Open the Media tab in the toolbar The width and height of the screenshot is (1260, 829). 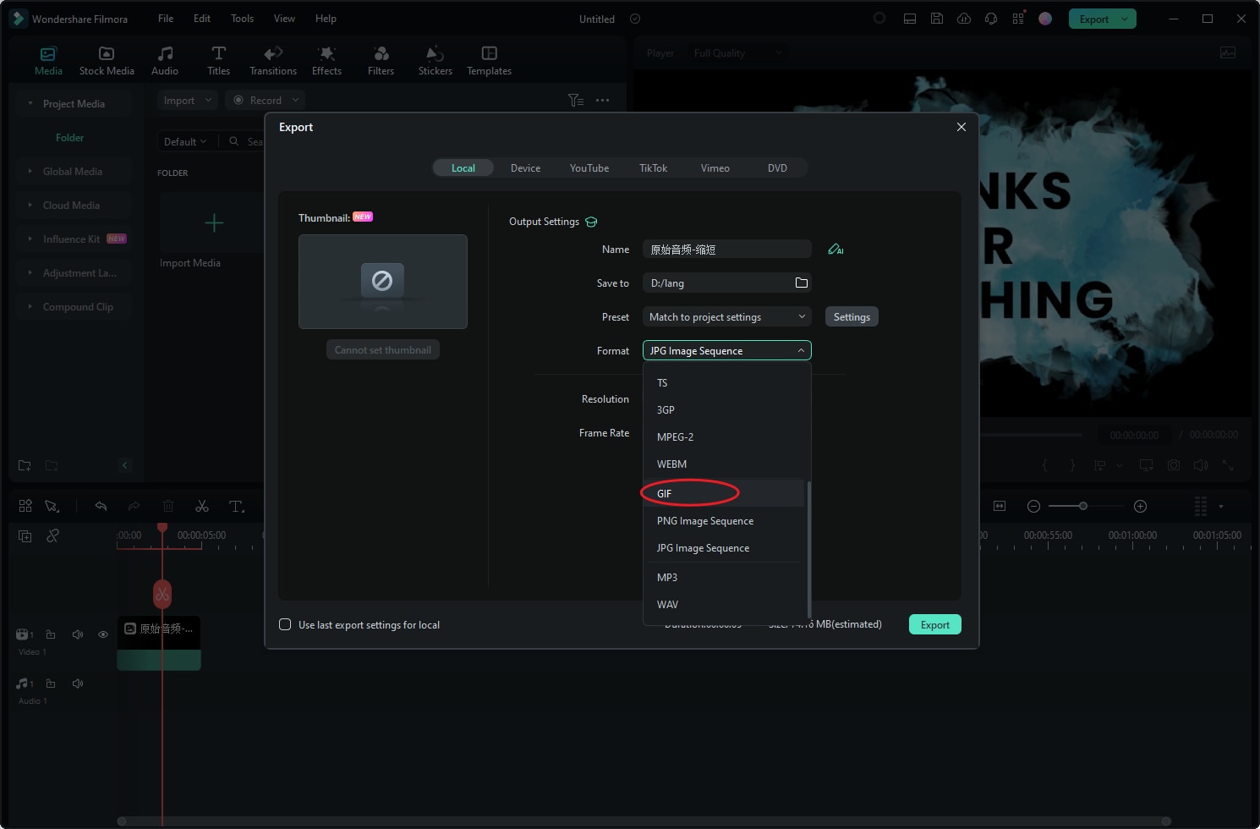tap(48, 61)
